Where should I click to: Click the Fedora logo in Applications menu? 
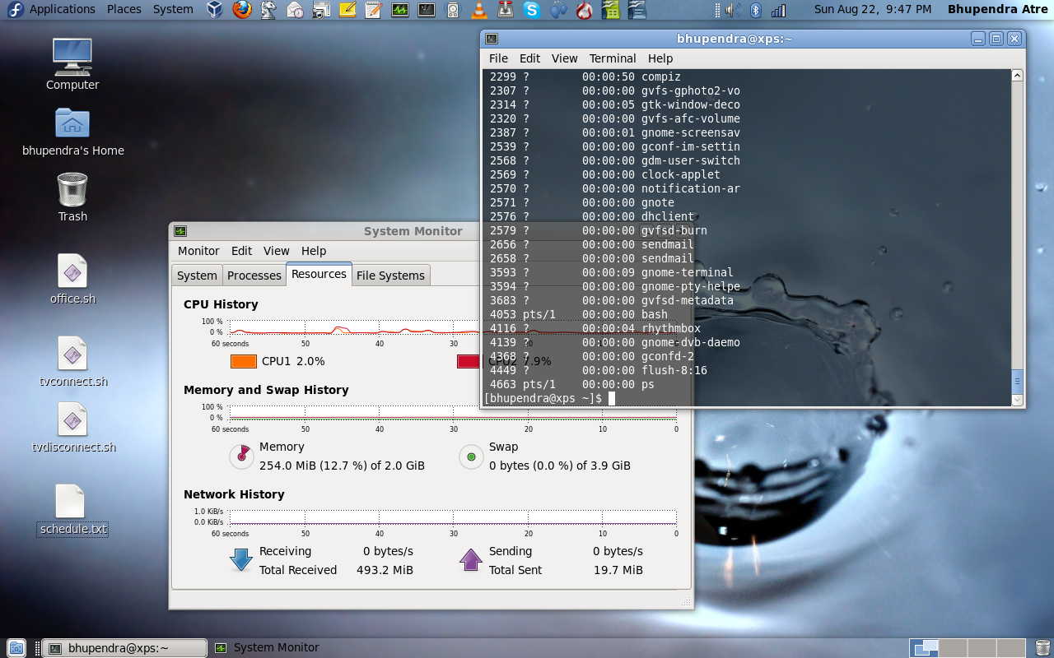tap(15, 10)
